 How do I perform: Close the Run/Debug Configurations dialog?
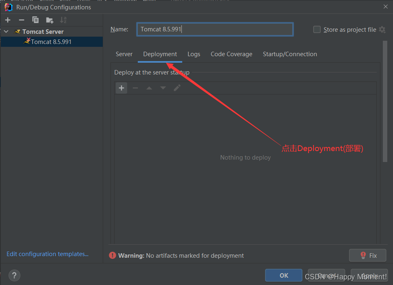tap(386, 7)
